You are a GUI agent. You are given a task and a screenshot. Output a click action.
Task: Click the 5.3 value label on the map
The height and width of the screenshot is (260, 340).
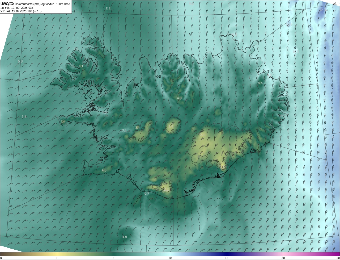108,9
